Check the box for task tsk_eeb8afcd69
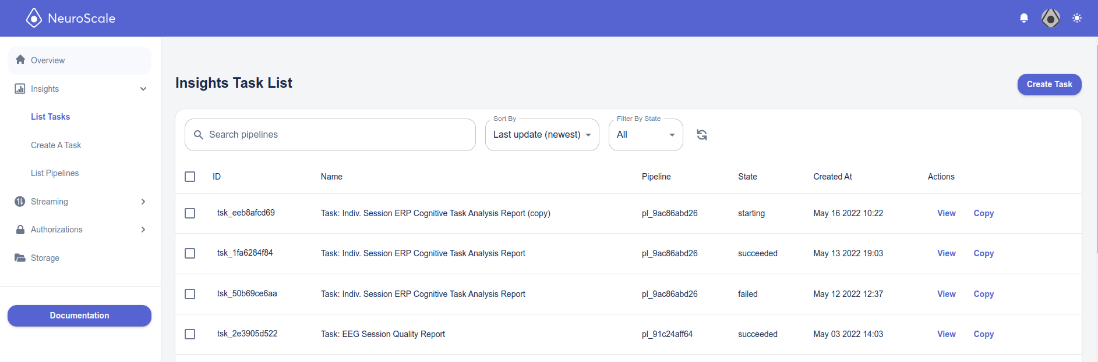Viewport: 1098px width, 362px height. click(190, 213)
